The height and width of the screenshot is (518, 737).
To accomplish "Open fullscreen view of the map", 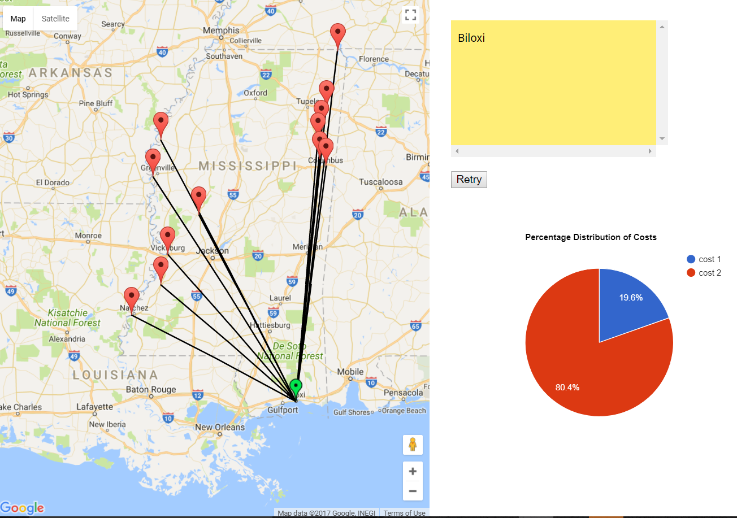I will [x=410, y=15].
